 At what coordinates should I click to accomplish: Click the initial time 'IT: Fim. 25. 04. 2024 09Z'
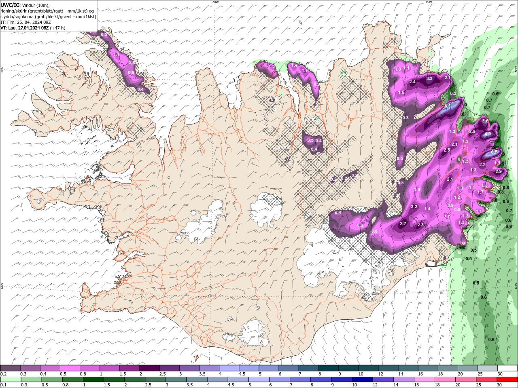point(25,22)
